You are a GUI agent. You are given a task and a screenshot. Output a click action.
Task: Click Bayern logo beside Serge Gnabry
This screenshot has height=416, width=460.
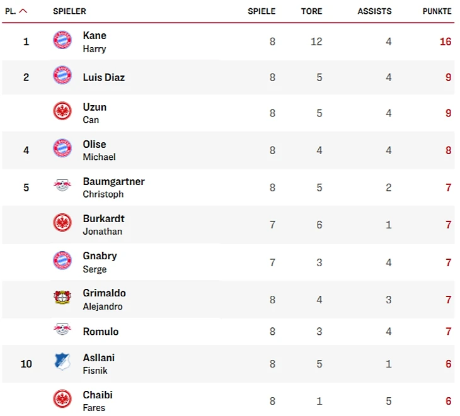[62, 260]
